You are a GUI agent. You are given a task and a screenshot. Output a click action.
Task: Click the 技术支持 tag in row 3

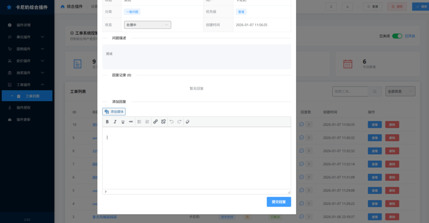point(227,217)
